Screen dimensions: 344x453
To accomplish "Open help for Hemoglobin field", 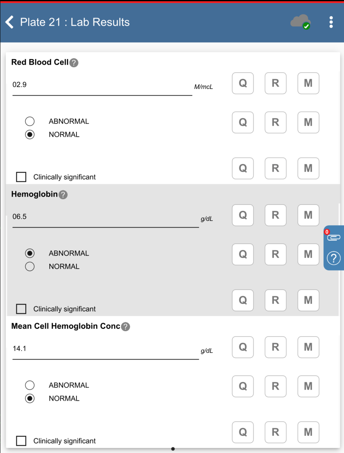I will (63, 195).
